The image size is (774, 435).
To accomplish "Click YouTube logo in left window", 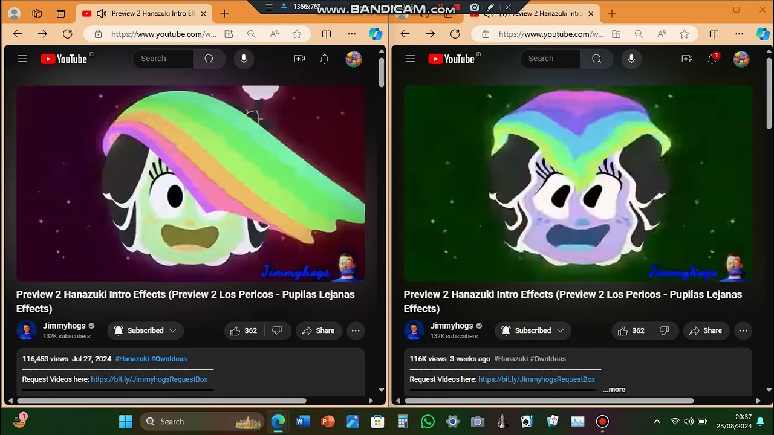I will pyautogui.click(x=64, y=59).
